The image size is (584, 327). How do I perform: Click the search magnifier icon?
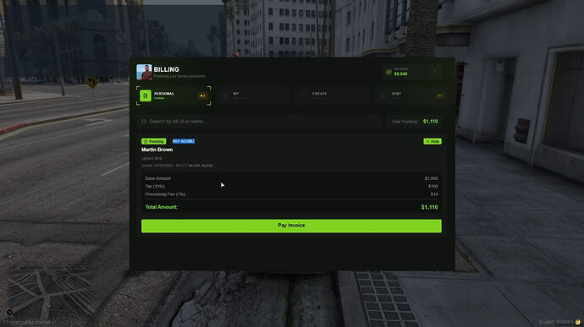coord(144,122)
